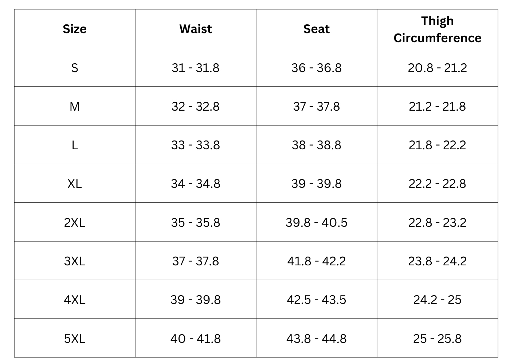
Task: Select the 2XL size cell
Action: pos(75,222)
